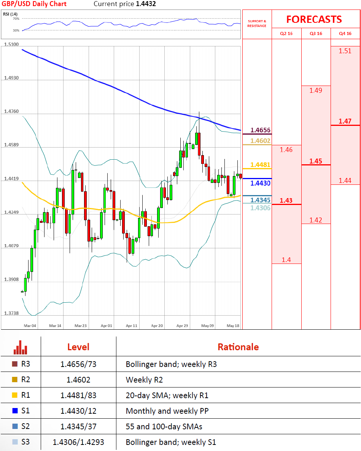Click the level cell 1.4345/37
Screen dimensions: 361x451
(78, 426)
